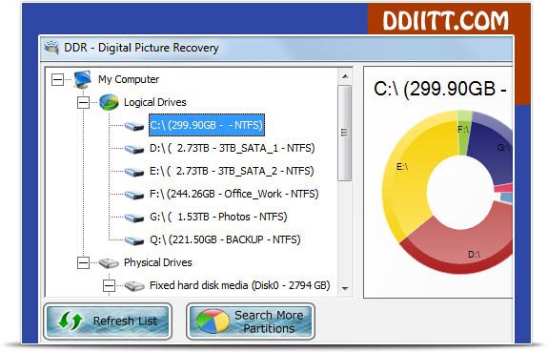Collapse the Fixed hard disk media node

(109, 286)
